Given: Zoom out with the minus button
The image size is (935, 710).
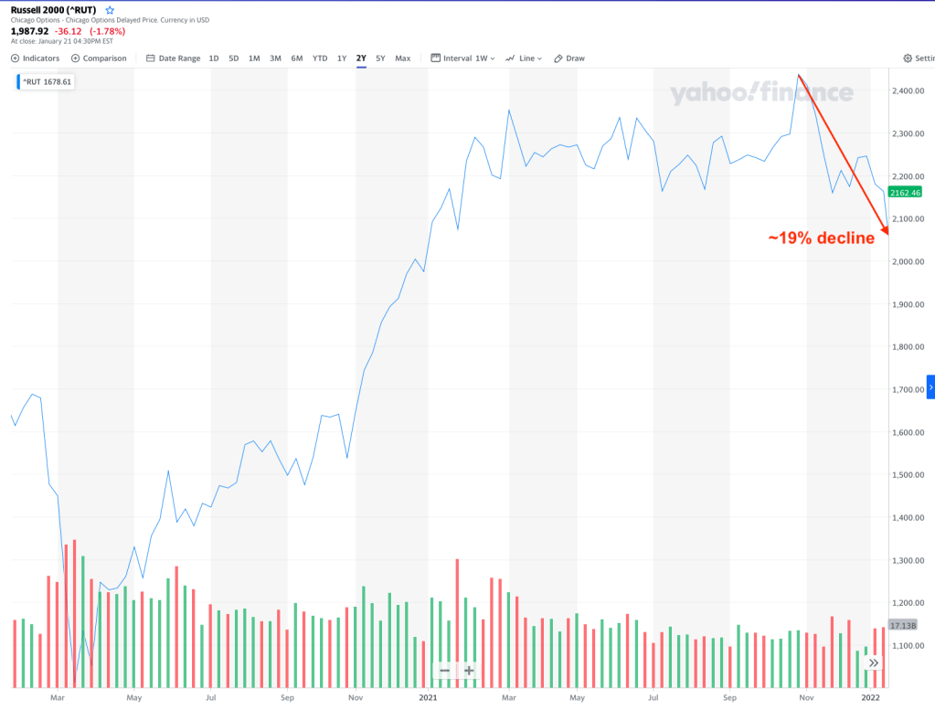Looking at the screenshot, I should (444, 671).
